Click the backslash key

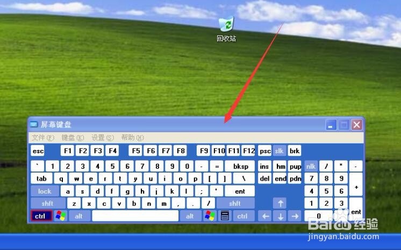[x=244, y=178]
